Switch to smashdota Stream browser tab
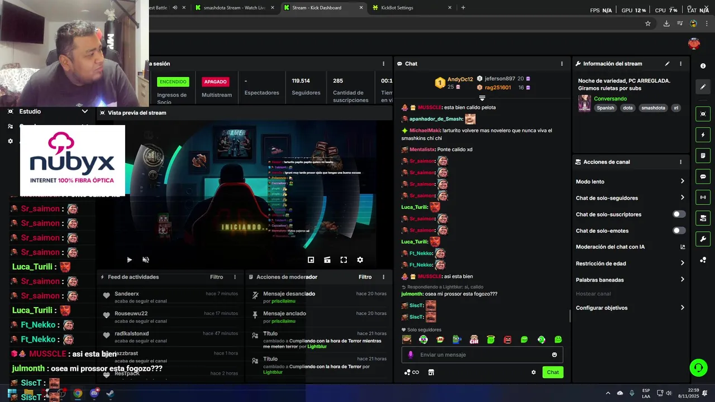Viewport: 715px width, 402px height. 235,8
